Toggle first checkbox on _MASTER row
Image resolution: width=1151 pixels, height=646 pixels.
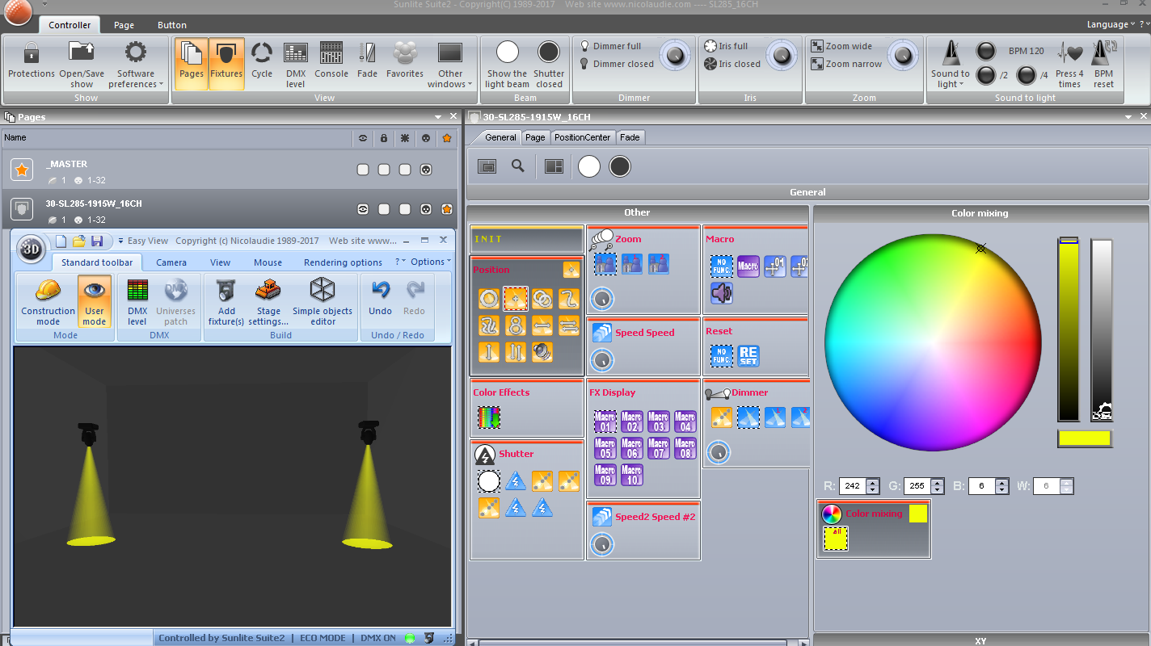tap(363, 170)
